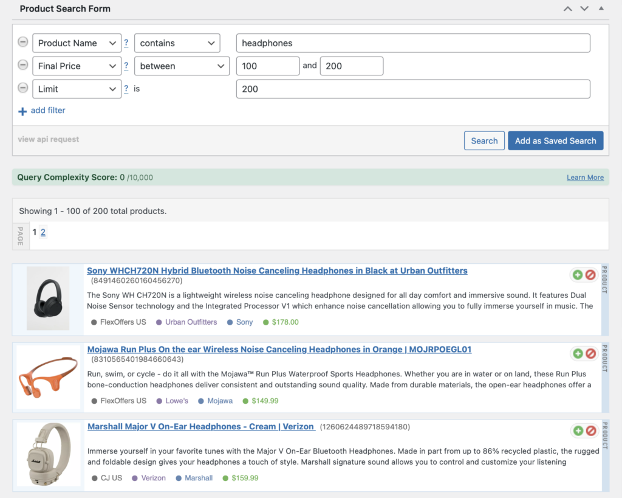This screenshot has height=498, width=622.
Task: Click Add as Saved Search button
Action: 555,140
